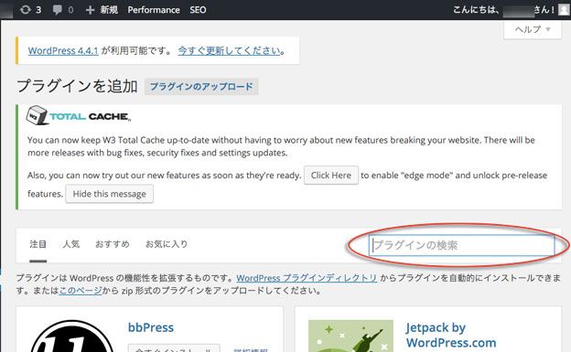This screenshot has width=571, height=352.
Task: Click the updates refresh icon in admin bar
Action: pyautogui.click(x=25, y=9)
